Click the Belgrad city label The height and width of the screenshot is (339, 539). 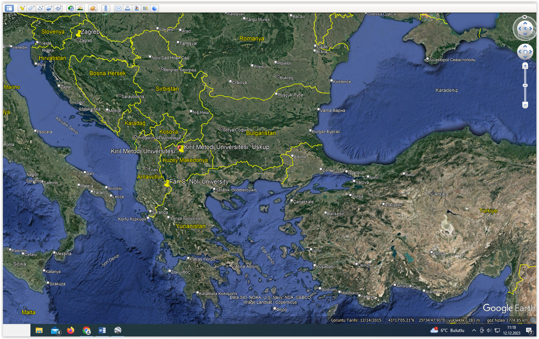[180, 70]
